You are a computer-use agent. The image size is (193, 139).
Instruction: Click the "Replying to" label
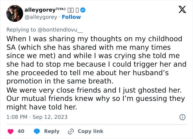tap(21, 30)
